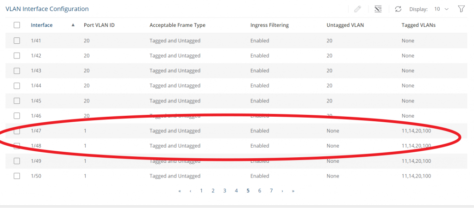
Task: Go to page 1
Action: click(x=201, y=190)
